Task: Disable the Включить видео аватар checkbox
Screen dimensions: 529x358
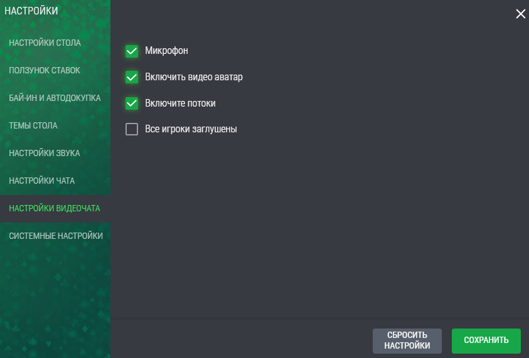Action: click(132, 77)
